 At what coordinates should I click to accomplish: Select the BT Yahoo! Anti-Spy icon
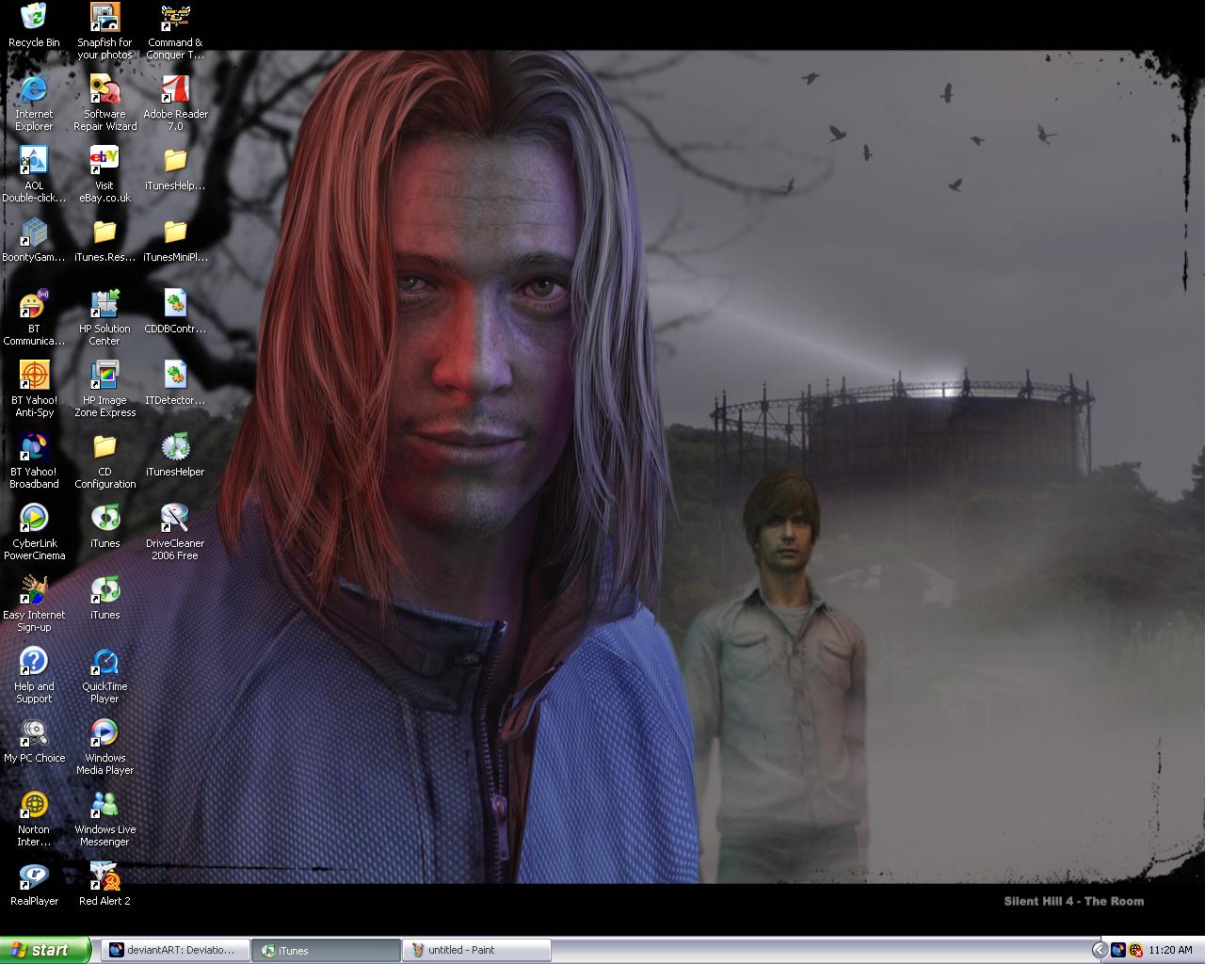34,389
